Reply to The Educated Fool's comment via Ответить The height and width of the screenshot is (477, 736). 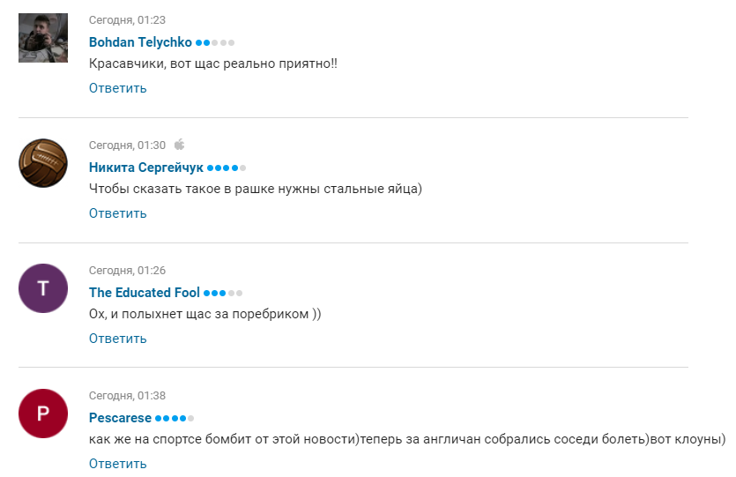point(118,339)
